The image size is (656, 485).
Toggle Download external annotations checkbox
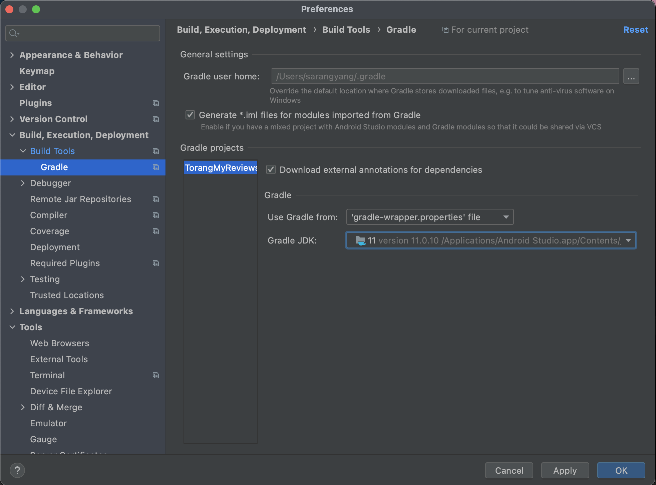[271, 170]
